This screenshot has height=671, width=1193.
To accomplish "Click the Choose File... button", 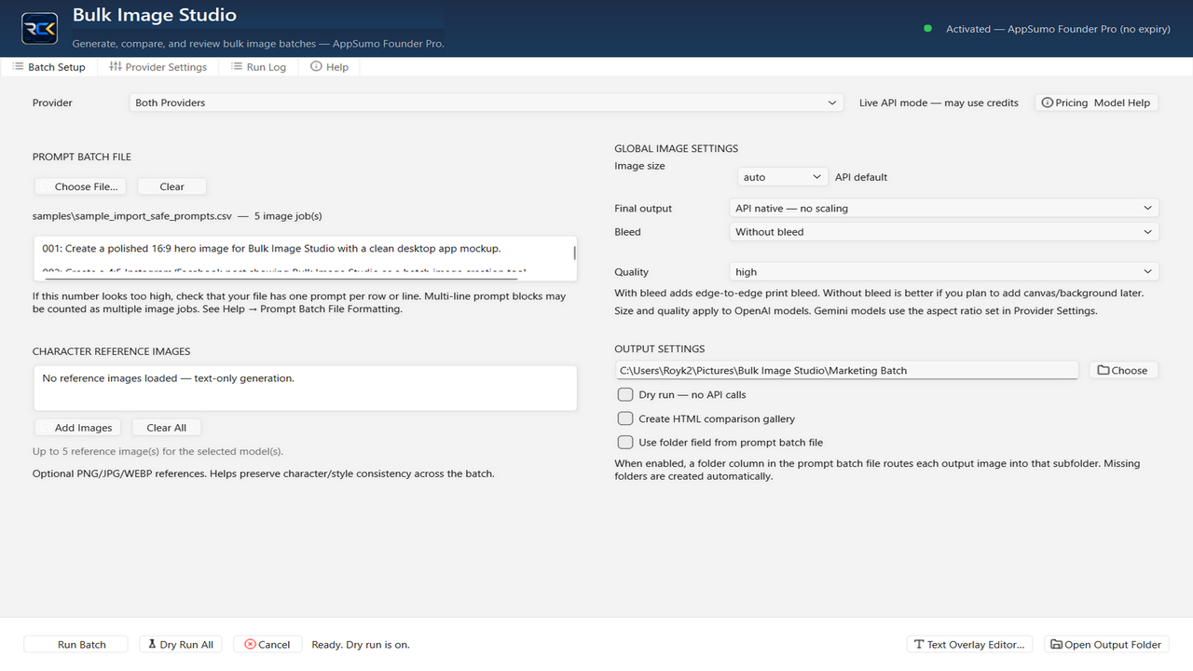I will tap(81, 186).
